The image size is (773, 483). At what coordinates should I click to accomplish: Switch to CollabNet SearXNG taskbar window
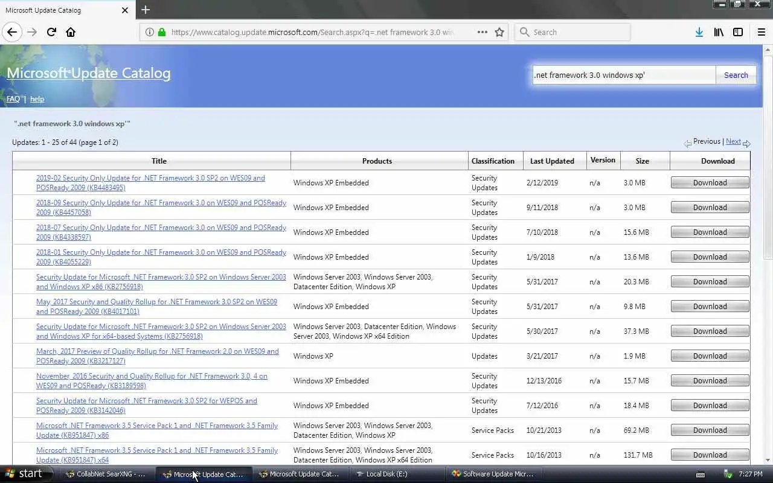[x=106, y=474]
